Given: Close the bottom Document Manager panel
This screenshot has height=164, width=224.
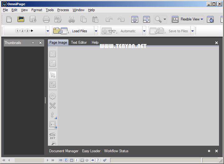Looking at the screenshot, I should pyautogui.click(x=217, y=151).
